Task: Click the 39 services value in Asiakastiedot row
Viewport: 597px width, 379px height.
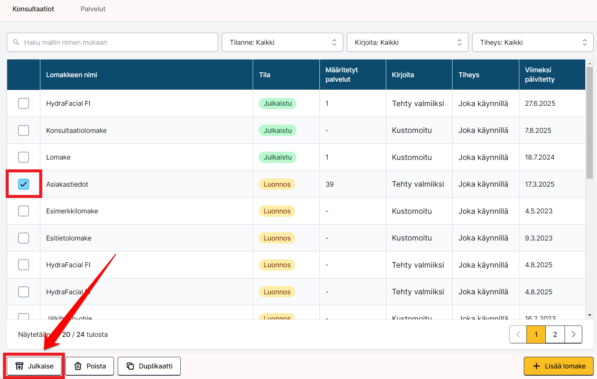Action: click(330, 184)
